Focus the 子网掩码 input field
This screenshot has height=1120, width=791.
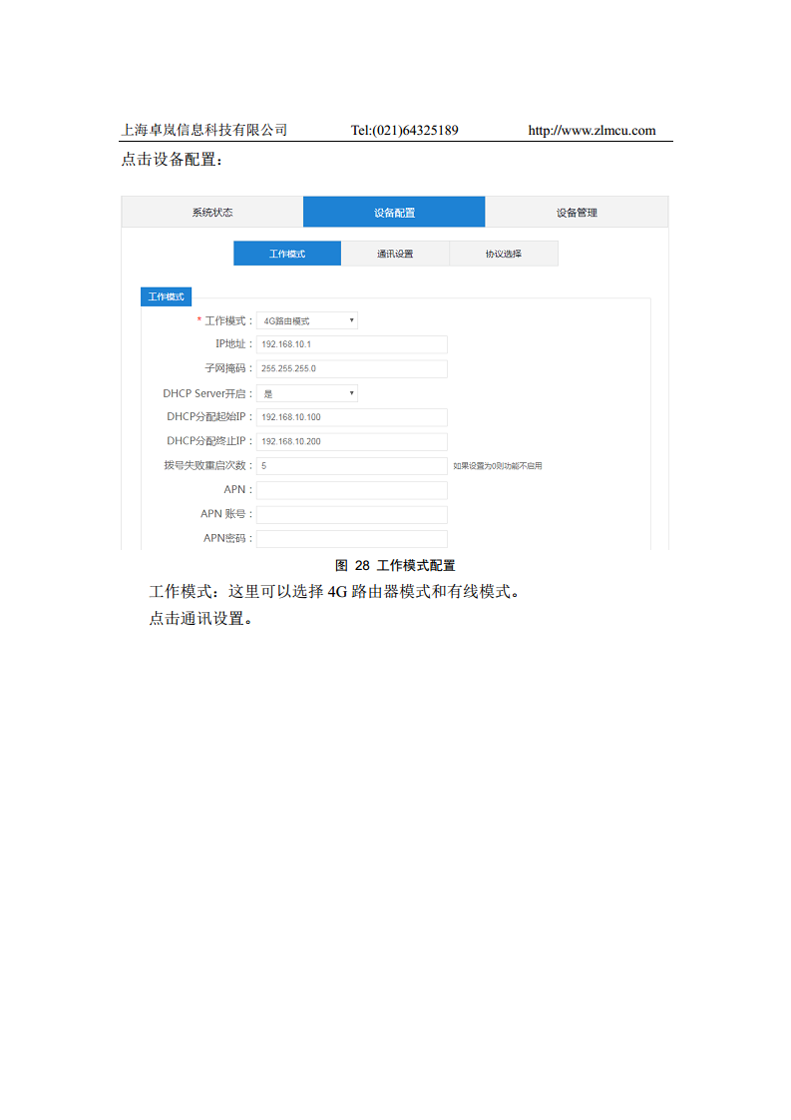(351, 368)
